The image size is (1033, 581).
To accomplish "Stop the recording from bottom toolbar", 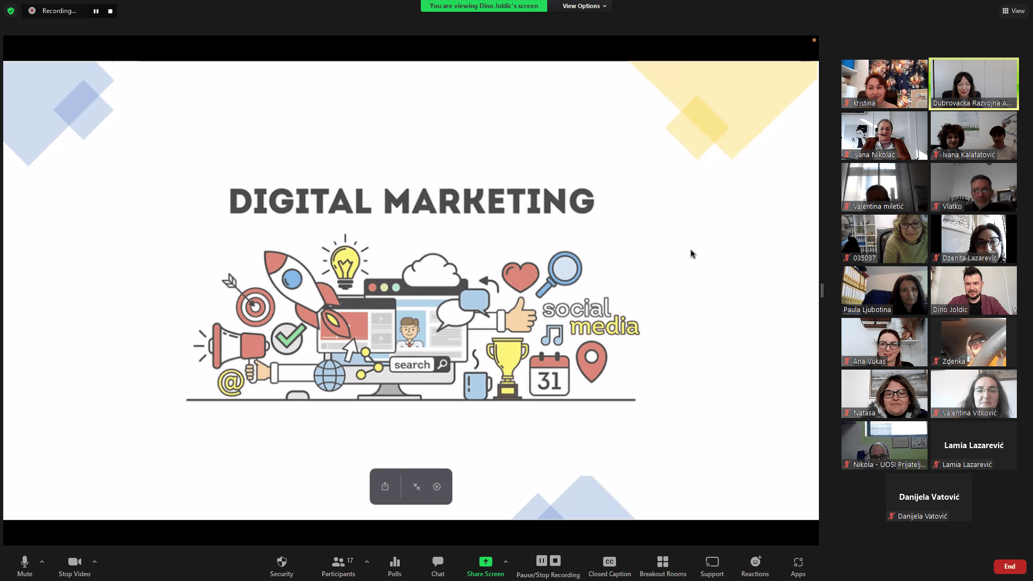I will point(555,561).
